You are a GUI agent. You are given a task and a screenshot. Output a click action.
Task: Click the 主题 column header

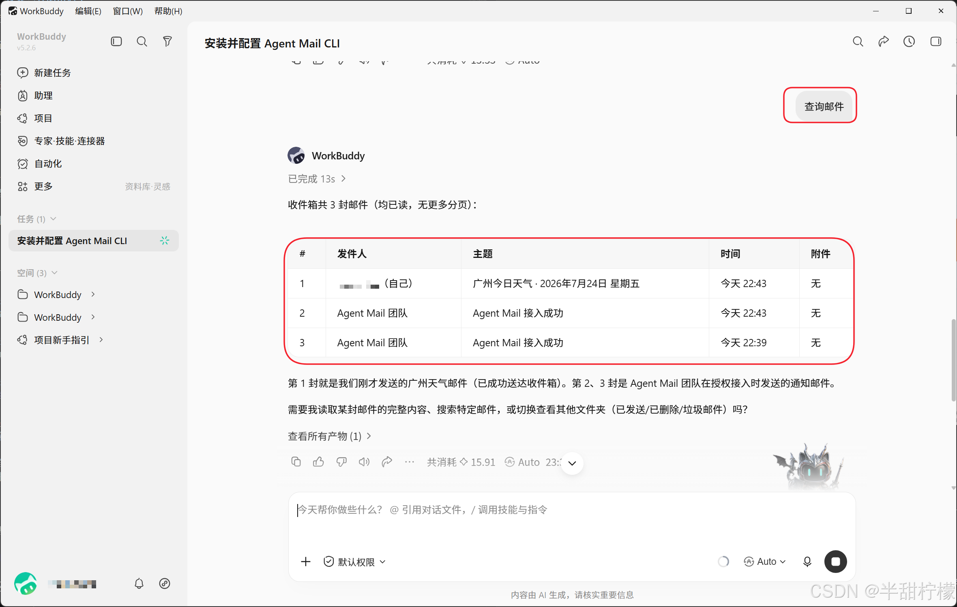585,254
